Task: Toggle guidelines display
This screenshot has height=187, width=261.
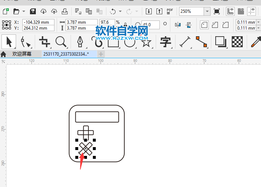Action: 251,11
